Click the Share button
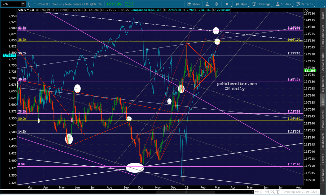 tap(193, 4)
